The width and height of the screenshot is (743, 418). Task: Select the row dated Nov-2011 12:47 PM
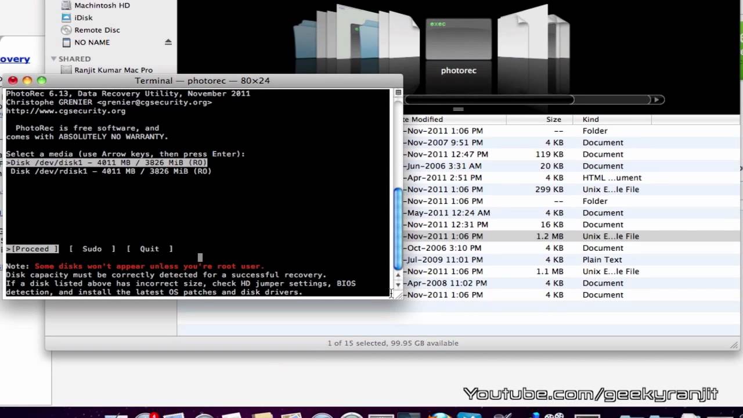coord(572,154)
